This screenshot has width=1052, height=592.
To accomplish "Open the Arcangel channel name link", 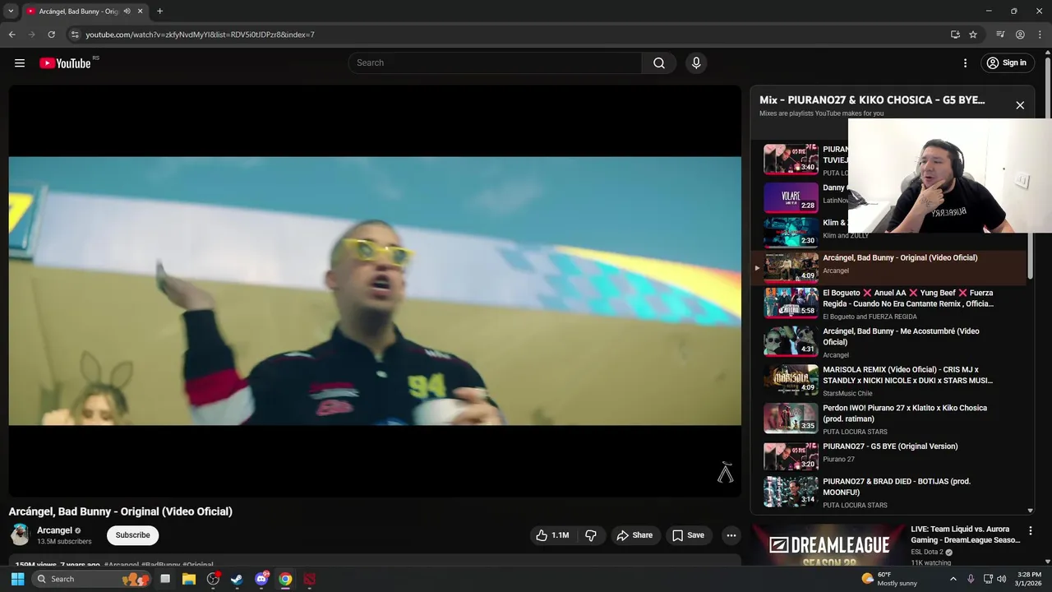I will pyautogui.click(x=54, y=530).
